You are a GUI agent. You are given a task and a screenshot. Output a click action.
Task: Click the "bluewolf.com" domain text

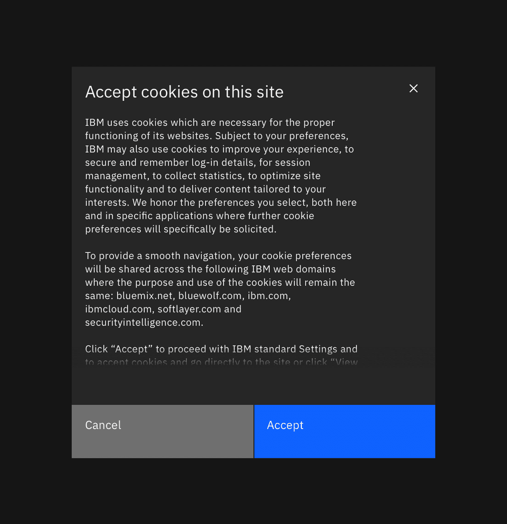click(x=209, y=296)
